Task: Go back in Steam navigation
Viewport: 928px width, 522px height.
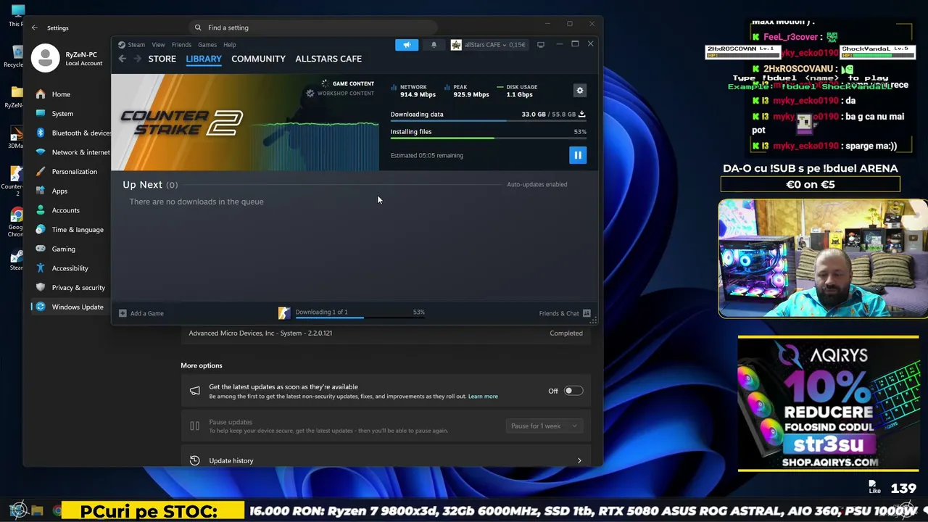Action: coord(122,59)
